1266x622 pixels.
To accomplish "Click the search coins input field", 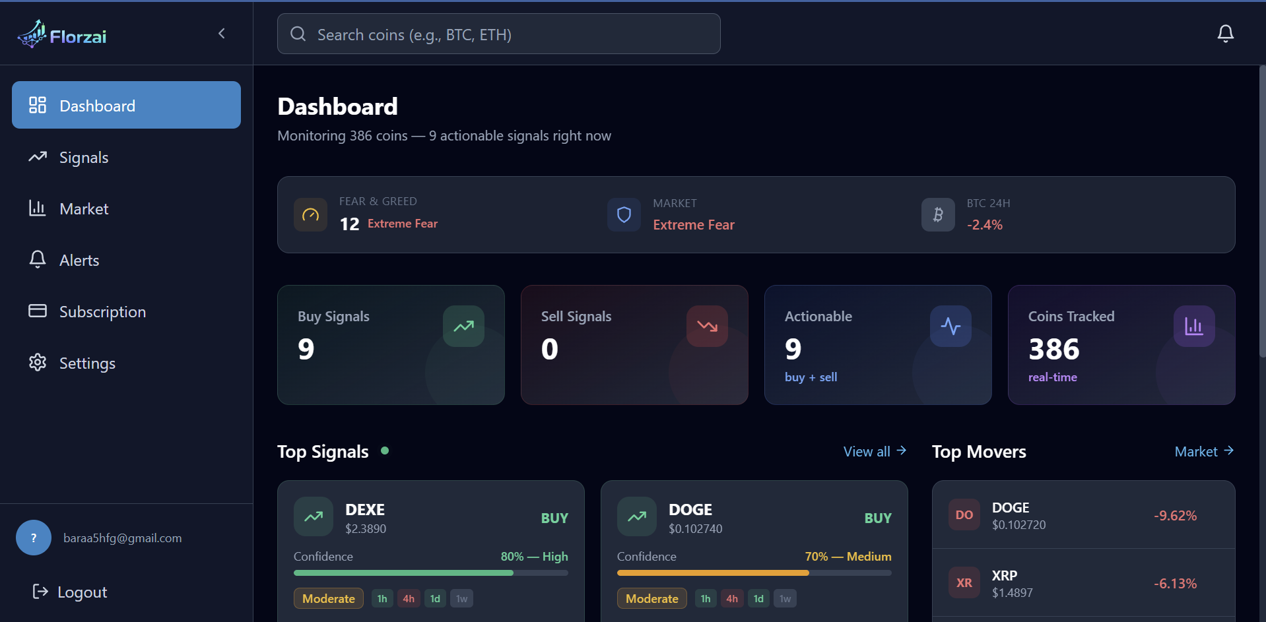I will pos(498,34).
